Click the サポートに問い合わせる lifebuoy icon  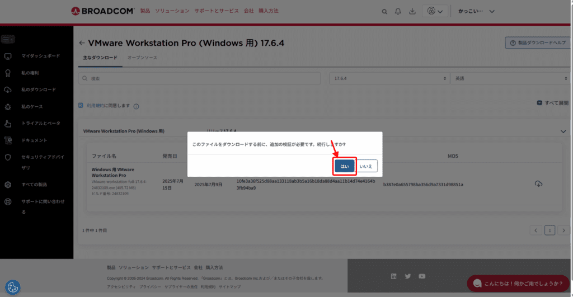8,202
